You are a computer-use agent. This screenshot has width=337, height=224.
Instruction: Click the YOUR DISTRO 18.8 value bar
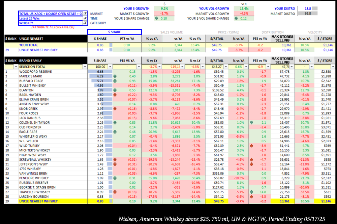coord(315,9)
